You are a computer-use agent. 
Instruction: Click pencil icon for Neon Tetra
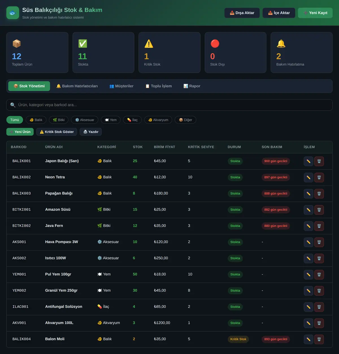coord(308,177)
